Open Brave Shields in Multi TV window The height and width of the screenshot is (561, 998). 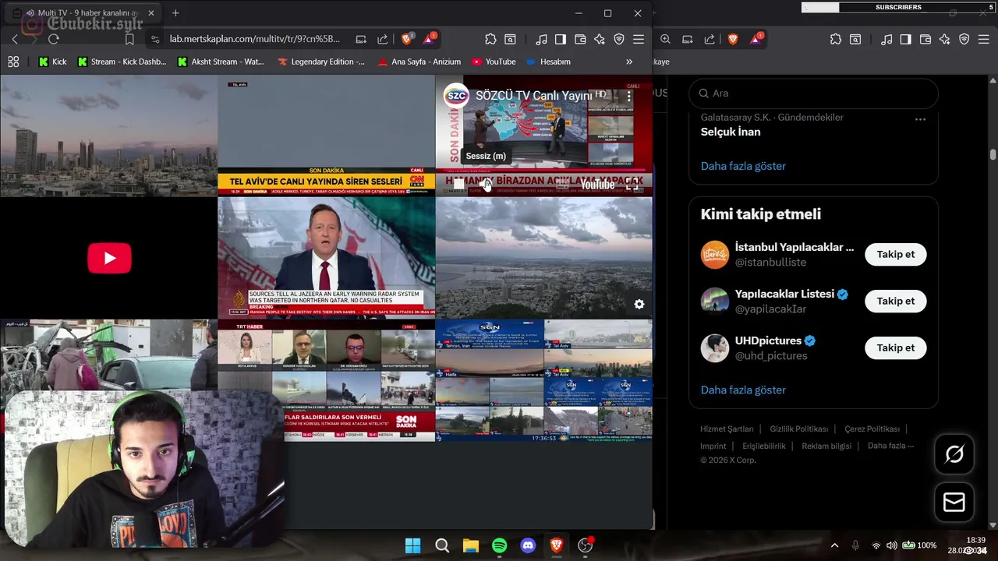406,39
